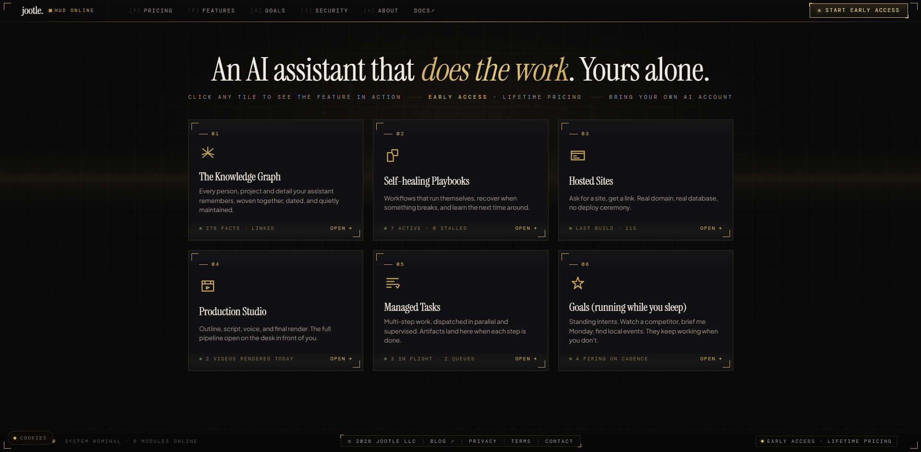This screenshot has height=452, width=921.
Task: Open the Privacy footer link
Action: 483,441
